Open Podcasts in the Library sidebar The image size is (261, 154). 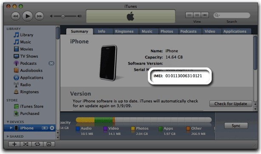(28, 63)
